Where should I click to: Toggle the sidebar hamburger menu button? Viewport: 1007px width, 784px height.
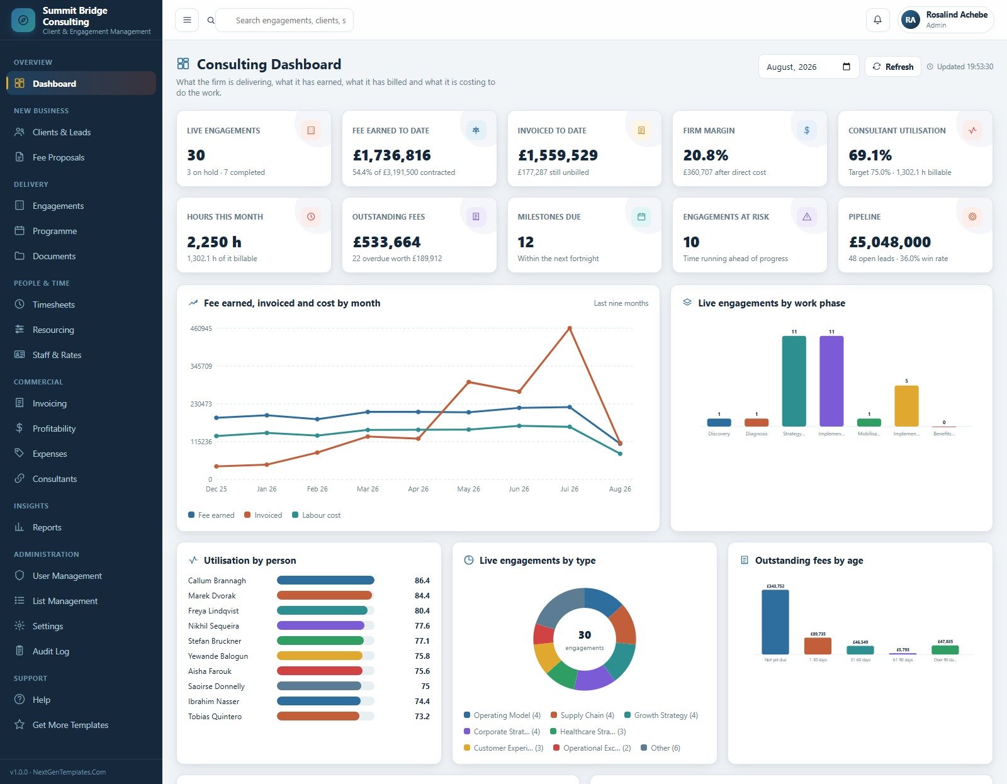pyautogui.click(x=187, y=20)
